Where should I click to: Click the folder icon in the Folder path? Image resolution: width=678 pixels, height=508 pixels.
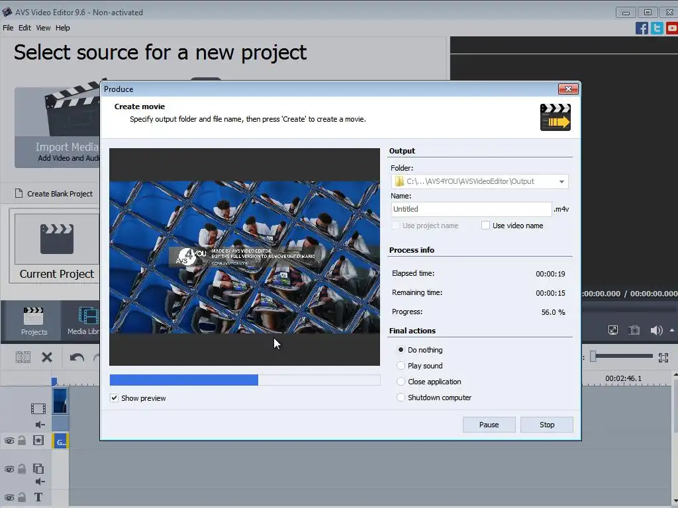tap(399, 181)
